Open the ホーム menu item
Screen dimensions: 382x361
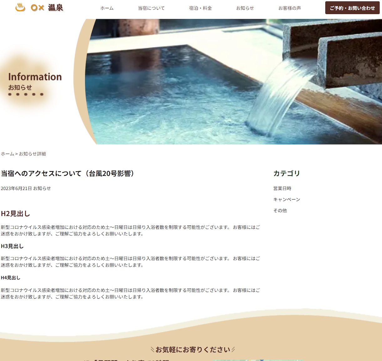click(107, 8)
